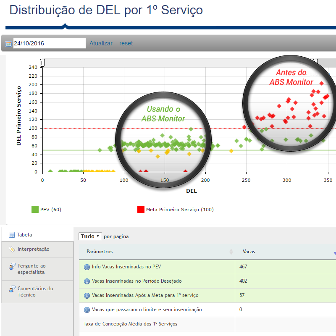This screenshot has height=336, width=336.
Task: Open the Tudo per-page dropdown
Action: coord(90,236)
